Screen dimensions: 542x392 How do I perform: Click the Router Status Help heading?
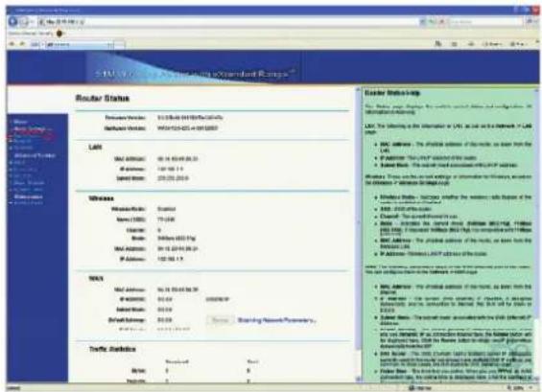392,93
